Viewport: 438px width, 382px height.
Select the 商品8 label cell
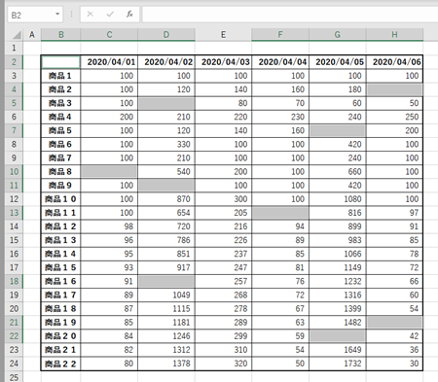60,171
